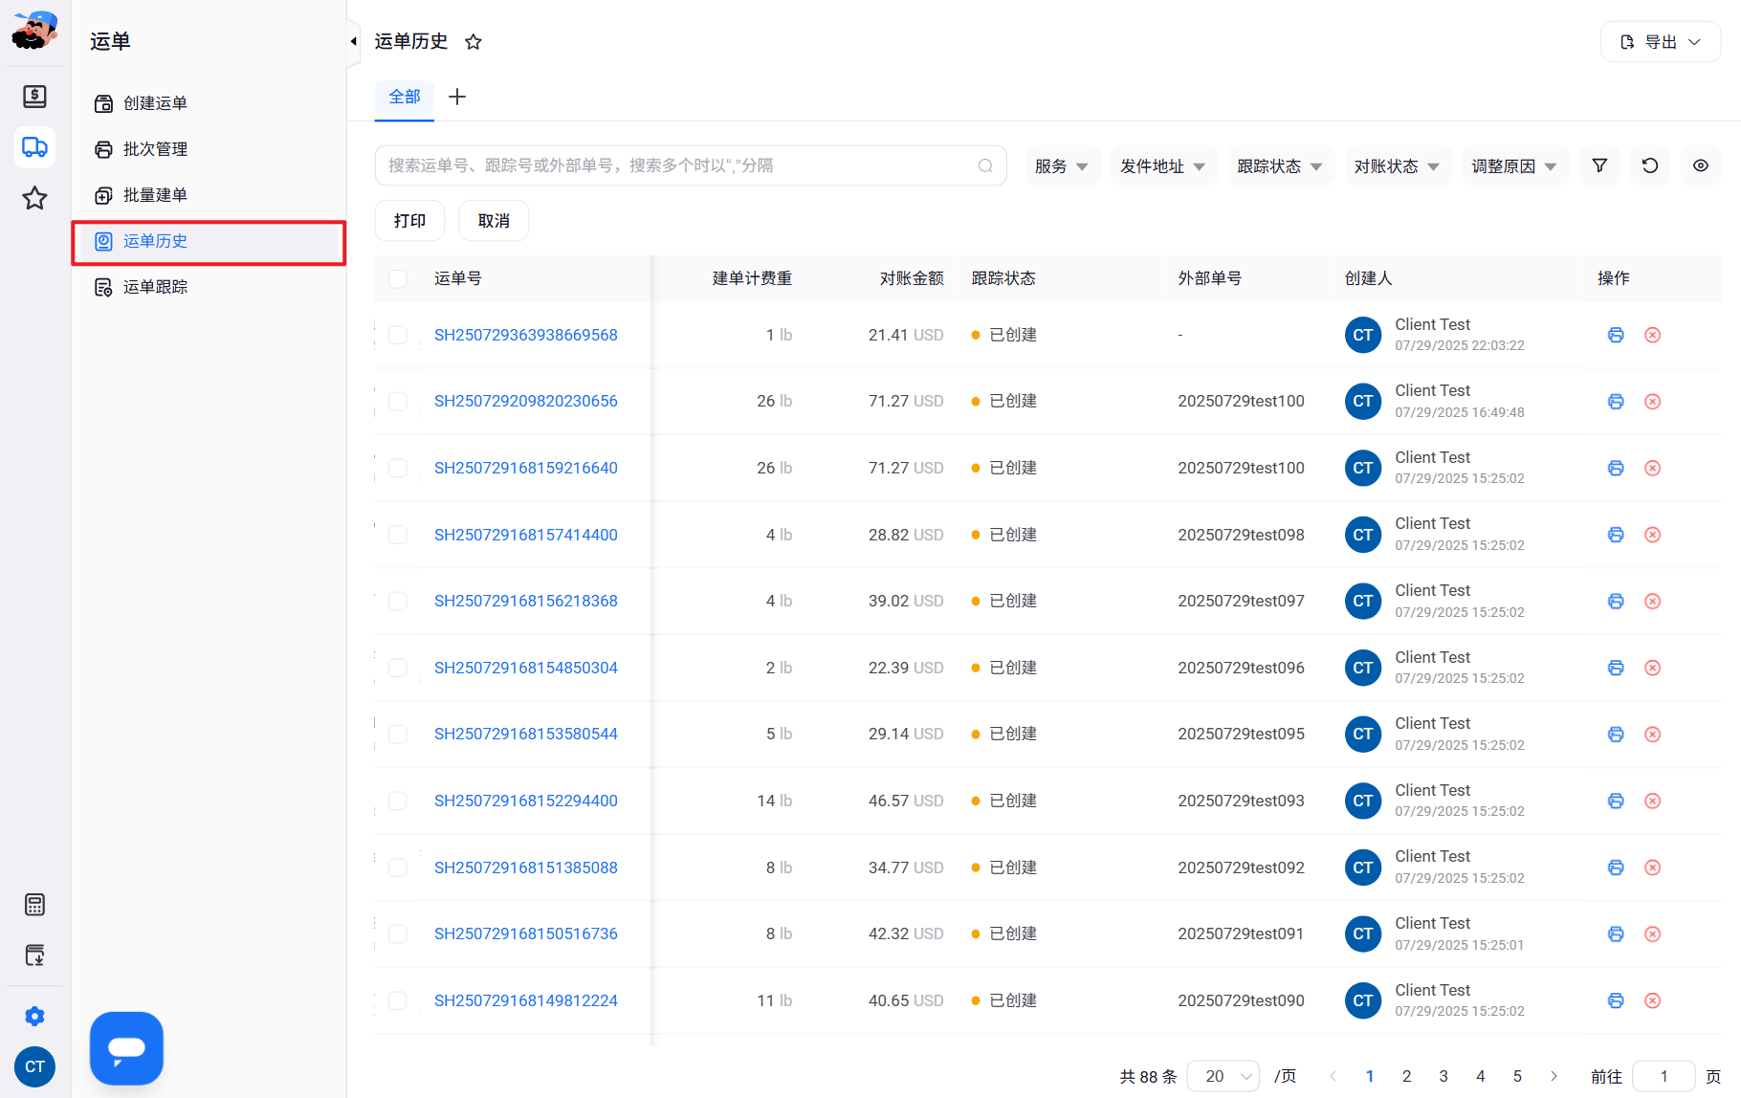Collapse the sidebar with the arrow handle
The width and height of the screenshot is (1741, 1098).
tap(353, 41)
